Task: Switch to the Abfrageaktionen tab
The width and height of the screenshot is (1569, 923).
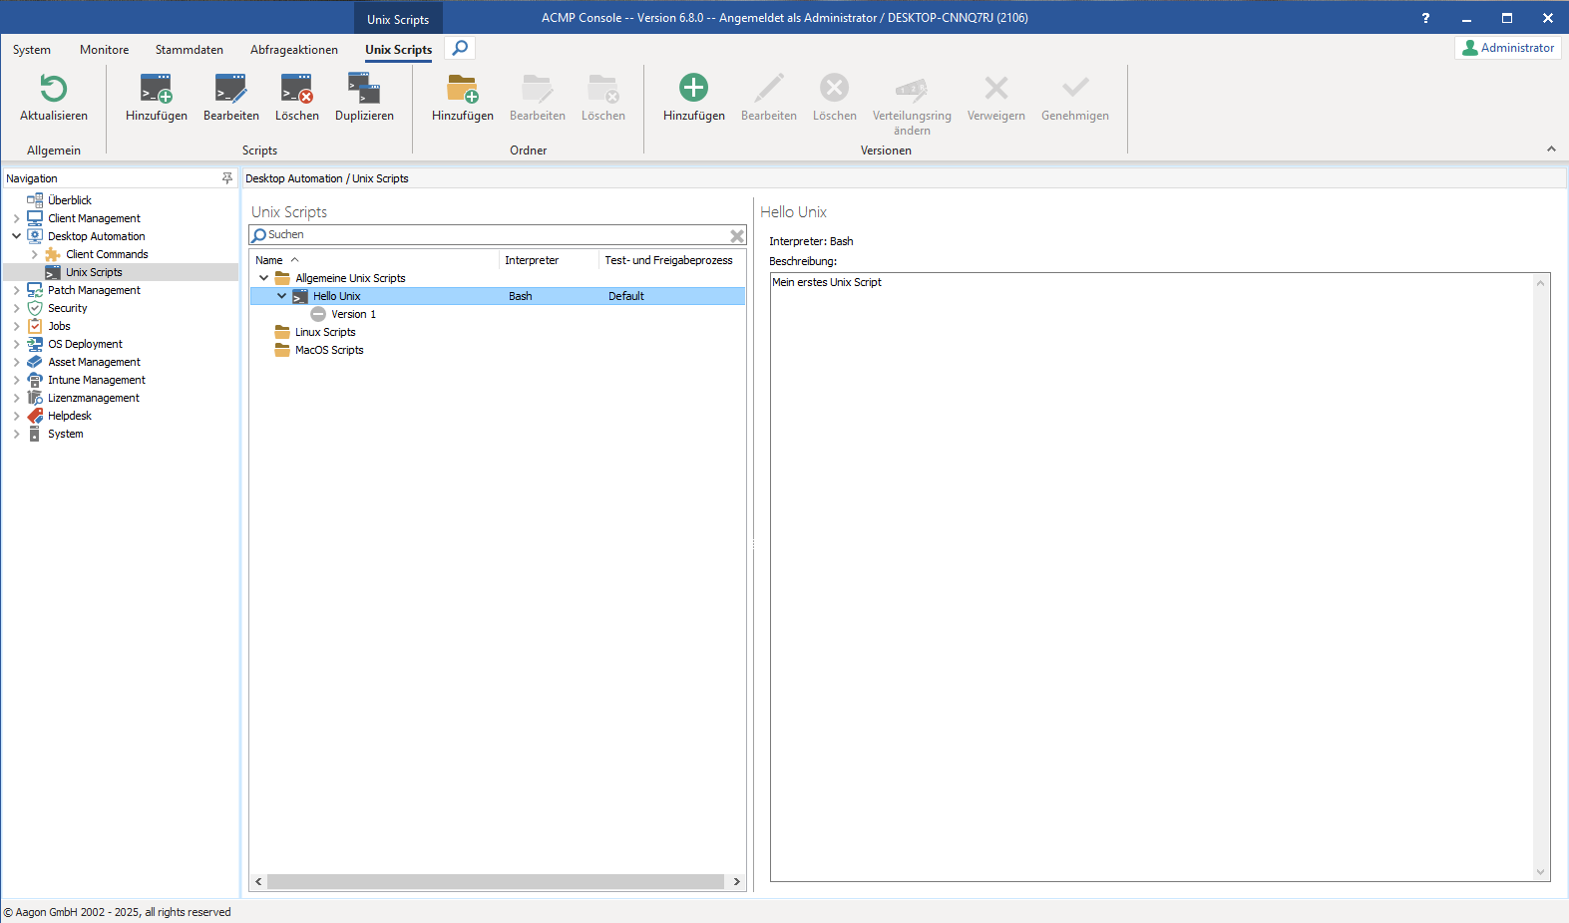Action: 293,50
